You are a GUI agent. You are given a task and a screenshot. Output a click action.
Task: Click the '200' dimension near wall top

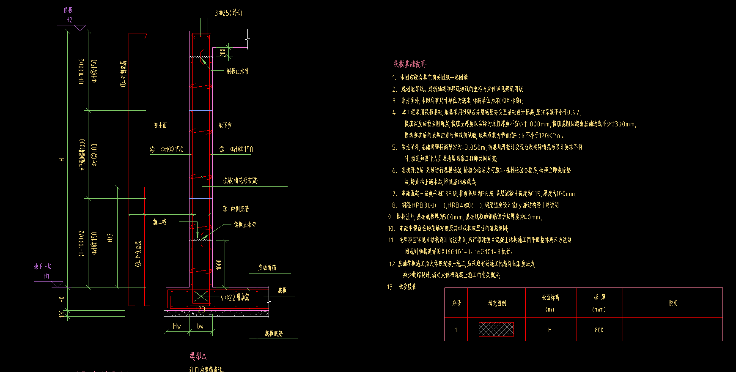point(223,53)
